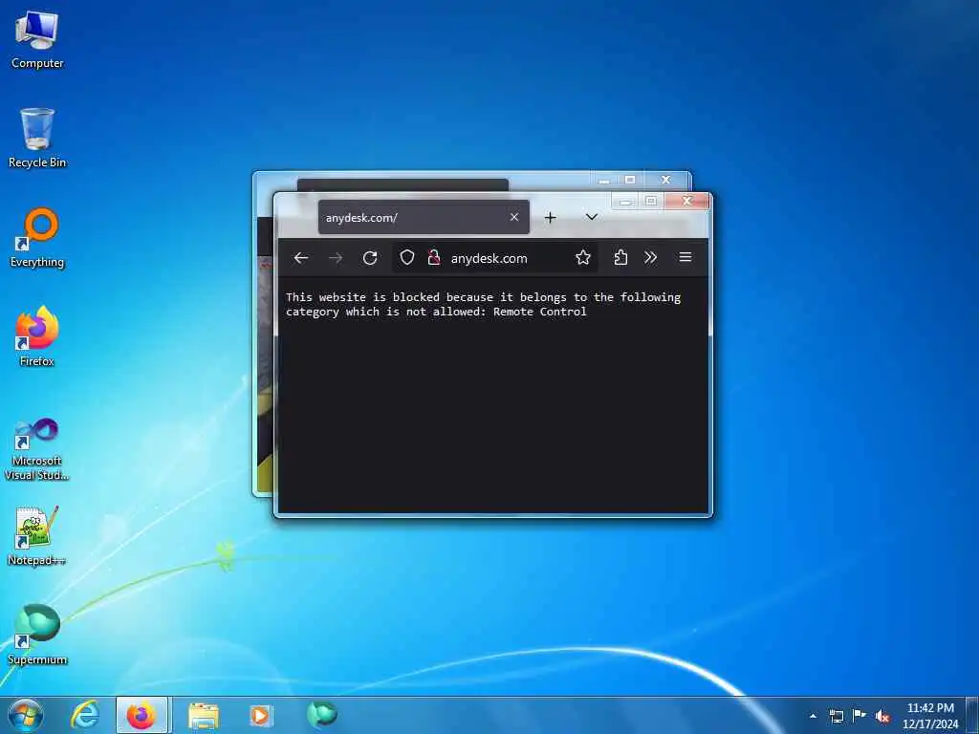Open the Firefox hamburger application menu

(685, 258)
